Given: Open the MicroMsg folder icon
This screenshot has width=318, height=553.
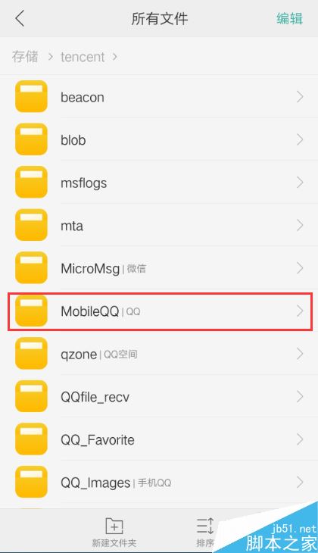Looking at the screenshot, I should [31, 268].
